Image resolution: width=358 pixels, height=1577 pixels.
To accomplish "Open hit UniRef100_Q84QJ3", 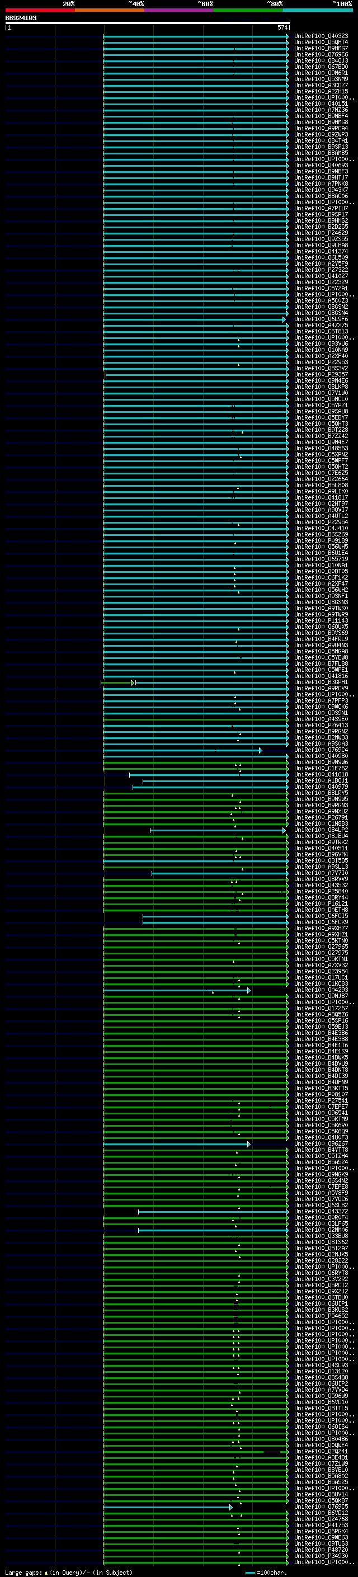I will (321, 60).
